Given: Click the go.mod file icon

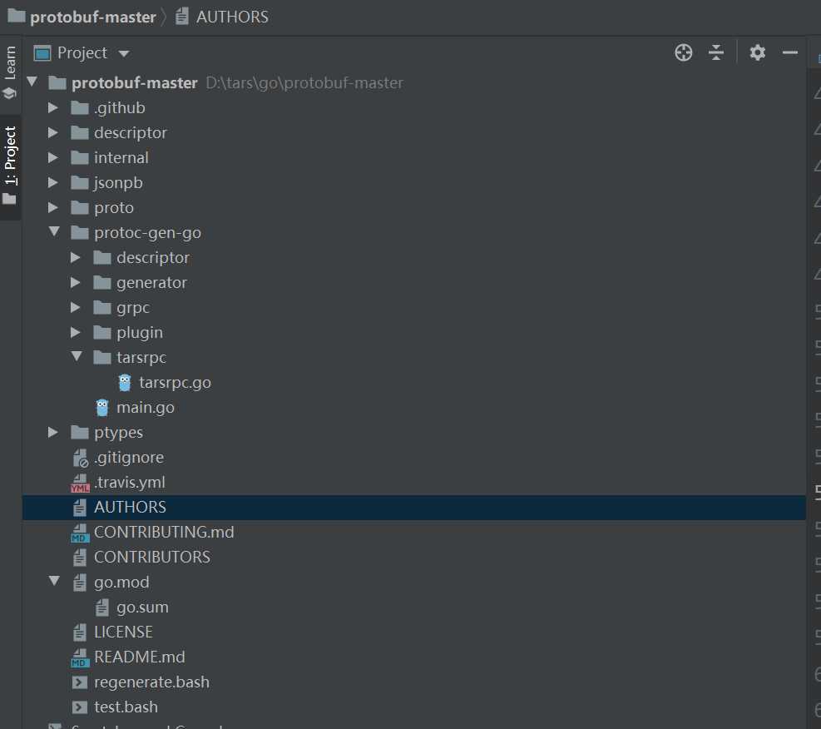Looking at the screenshot, I should pos(80,583).
